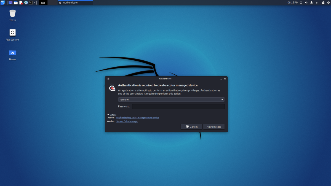Close the Authenticate dialog
The image size is (331, 186).
tap(225, 79)
